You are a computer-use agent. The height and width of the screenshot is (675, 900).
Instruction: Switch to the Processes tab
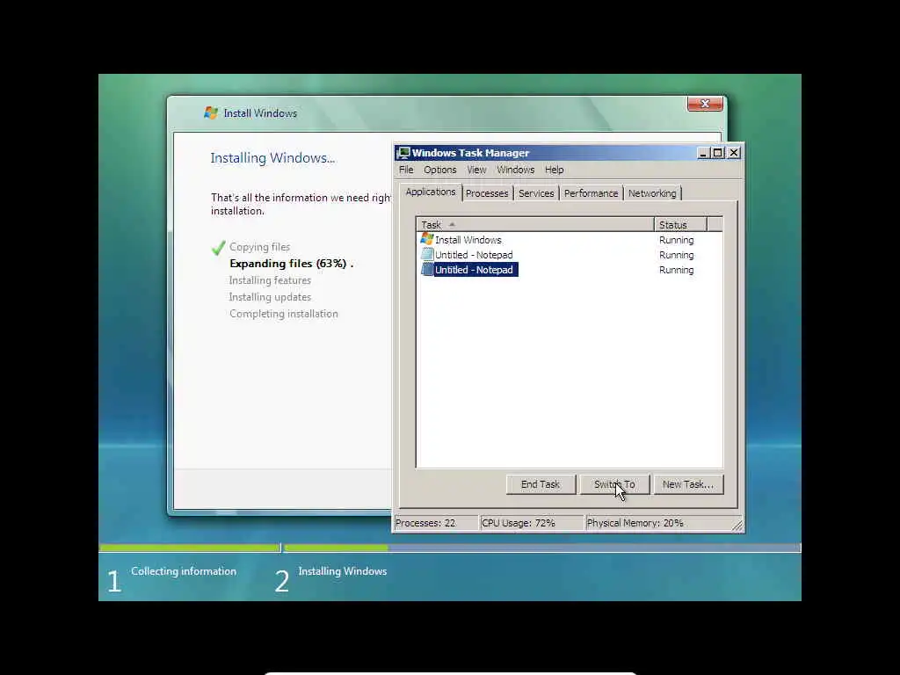pos(487,193)
